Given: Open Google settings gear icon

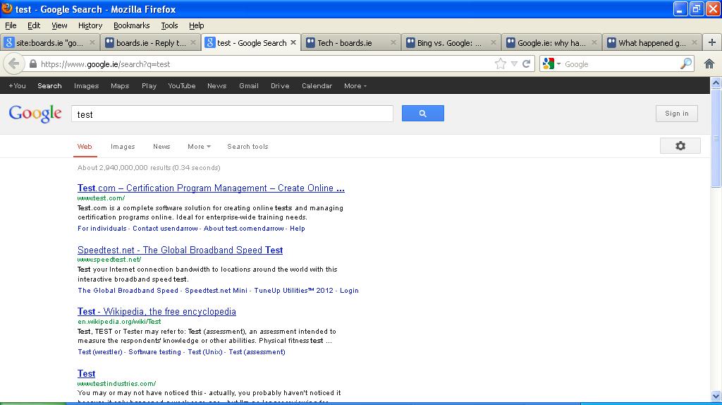Looking at the screenshot, I should pyautogui.click(x=680, y=146).
